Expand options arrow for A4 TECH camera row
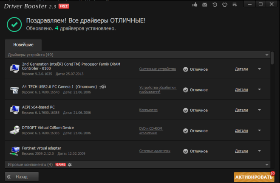The width and height of the screenshot is (280, 183). pyautogui.click(x=260, y=89)
